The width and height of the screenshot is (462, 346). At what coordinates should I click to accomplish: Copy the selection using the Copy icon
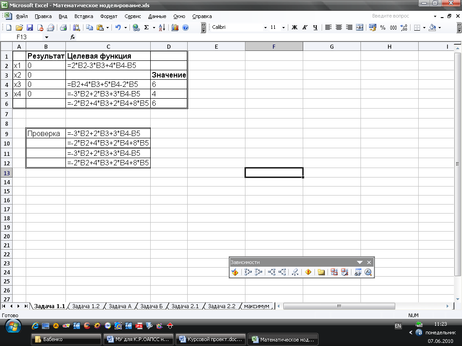click(x=89, y=27)
